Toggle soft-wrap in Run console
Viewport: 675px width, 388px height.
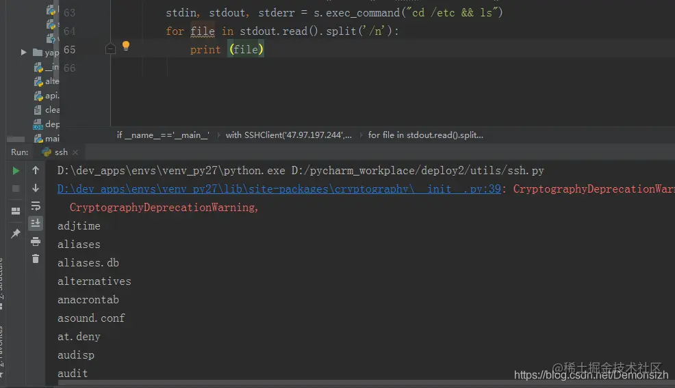tap(36, 206)
